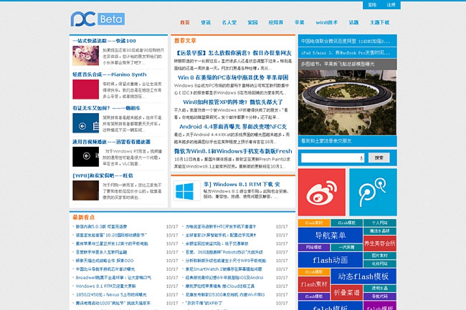Open the 苹果 nav item
466x310 pixels.
(299, 22)
